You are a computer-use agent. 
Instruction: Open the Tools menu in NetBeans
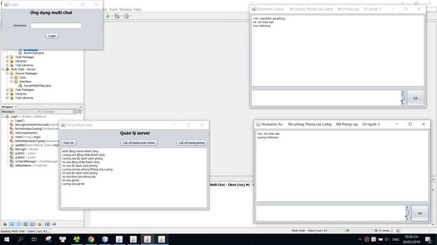click(x=113, y=10)
